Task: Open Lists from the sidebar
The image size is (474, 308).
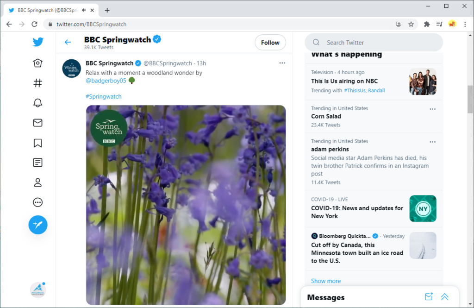Action: pos(37,163)
